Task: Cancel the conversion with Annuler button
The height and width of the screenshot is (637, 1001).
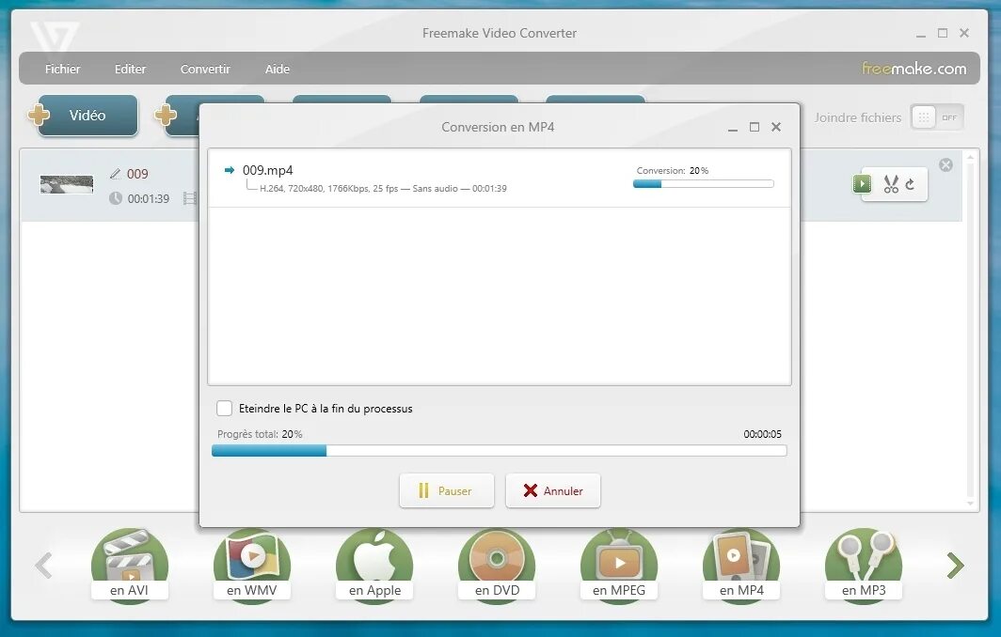Action: point(553,490)
